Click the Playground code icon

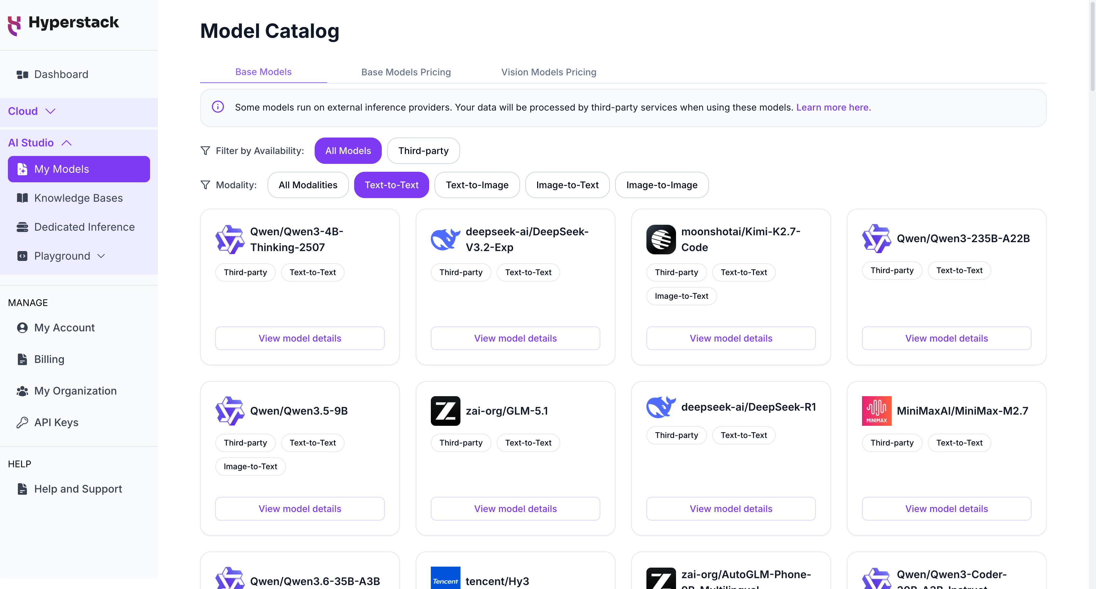(22, 256)
